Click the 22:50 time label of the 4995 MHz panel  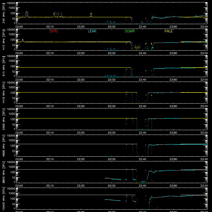pos(173,159)
